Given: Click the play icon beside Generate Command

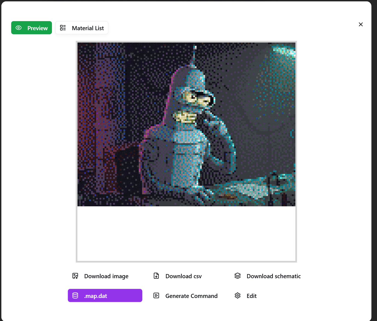Looking at the screenshot, I should tap(156, 295).
